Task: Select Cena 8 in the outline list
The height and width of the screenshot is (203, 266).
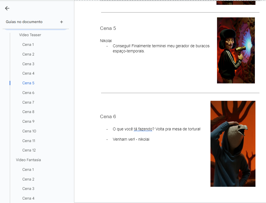Action: (x=28, y=112)
